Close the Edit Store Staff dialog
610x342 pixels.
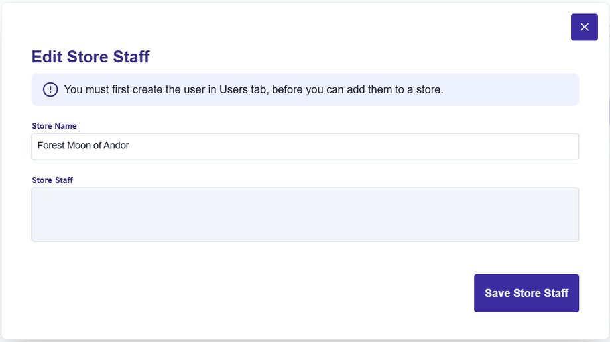[x=584, y=27]
